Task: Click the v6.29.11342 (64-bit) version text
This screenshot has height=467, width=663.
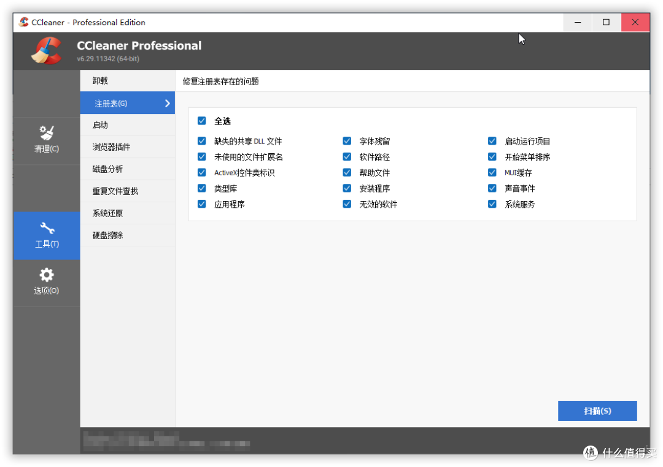Action: coord(108,59)
